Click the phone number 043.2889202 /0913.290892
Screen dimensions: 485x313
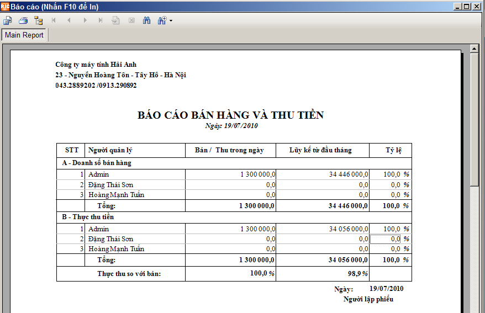click(96, 85)
